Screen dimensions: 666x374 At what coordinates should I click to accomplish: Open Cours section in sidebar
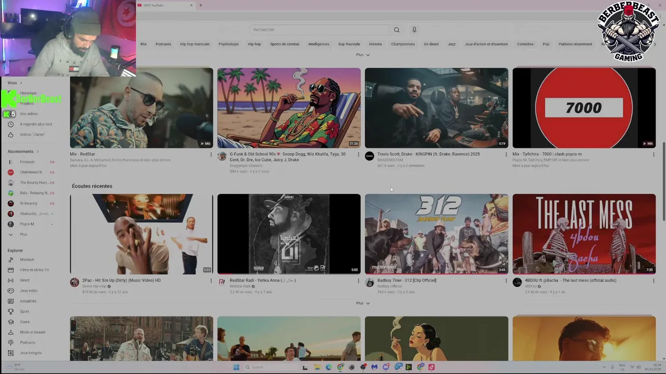[24, 322]
